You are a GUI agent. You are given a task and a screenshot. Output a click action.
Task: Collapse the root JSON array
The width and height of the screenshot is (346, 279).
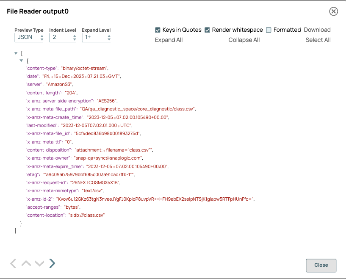click(16, 53)
